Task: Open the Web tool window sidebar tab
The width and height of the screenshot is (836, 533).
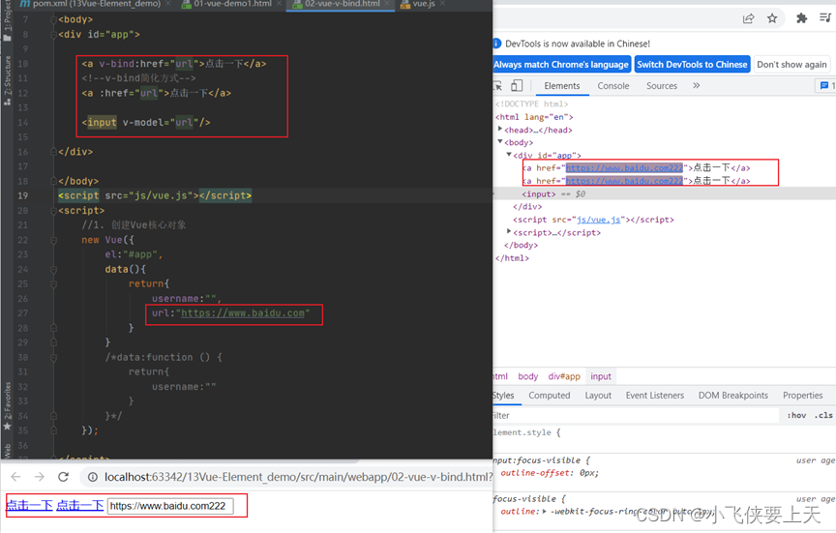Action: point(7,450)
